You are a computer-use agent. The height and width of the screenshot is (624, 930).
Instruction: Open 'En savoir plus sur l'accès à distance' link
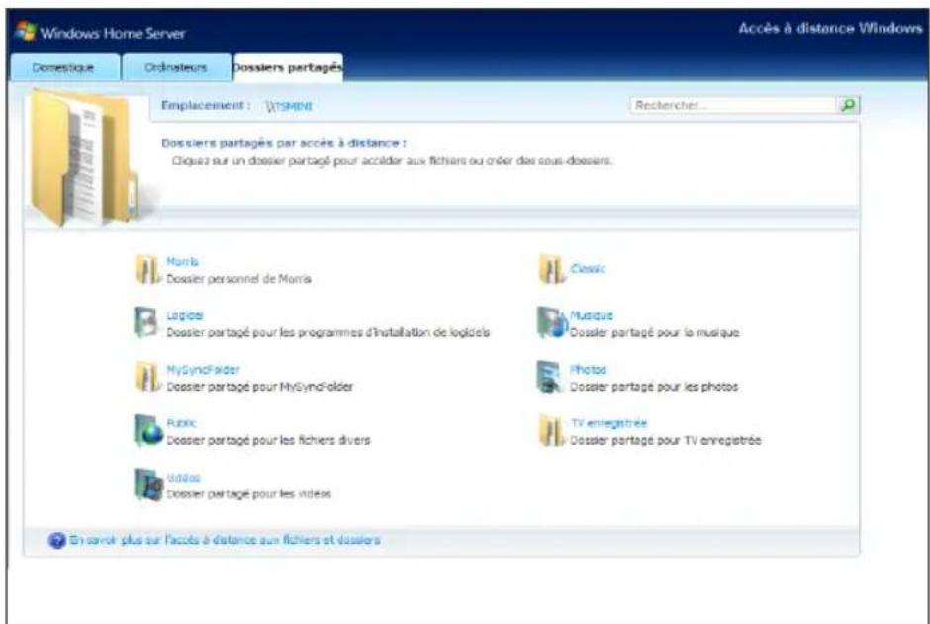pos(225,540)
